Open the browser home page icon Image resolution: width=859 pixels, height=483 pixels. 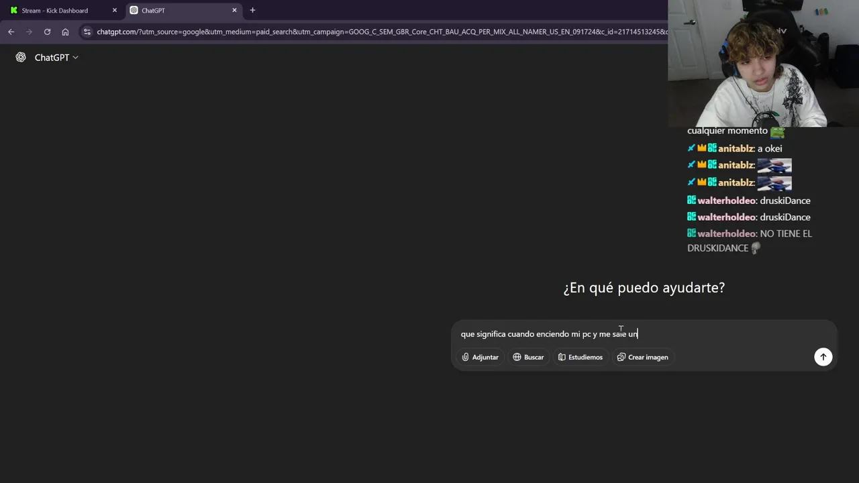click(65, 32)
